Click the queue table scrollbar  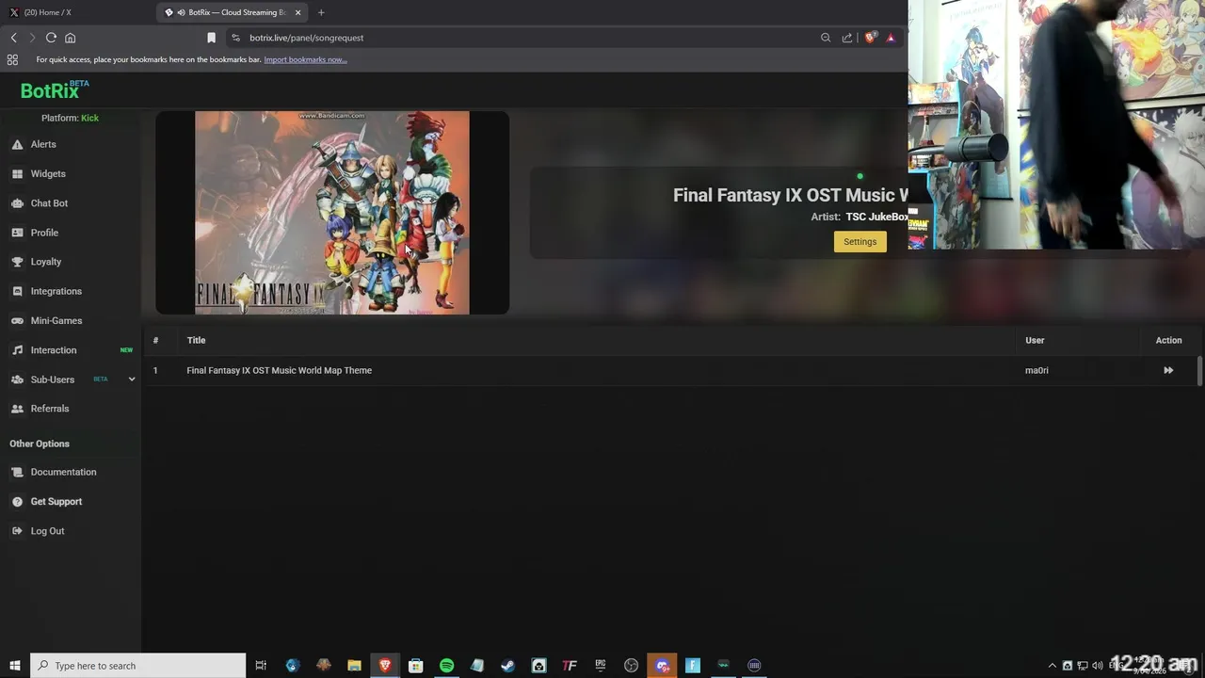1199,371
